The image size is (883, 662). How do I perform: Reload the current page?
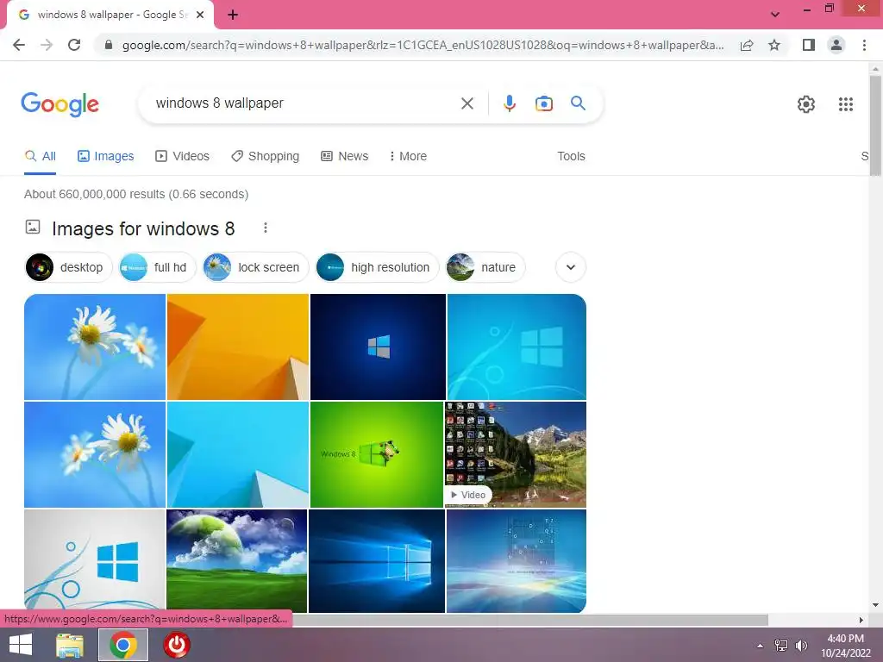pyautogui.click(x=74, y=45)
